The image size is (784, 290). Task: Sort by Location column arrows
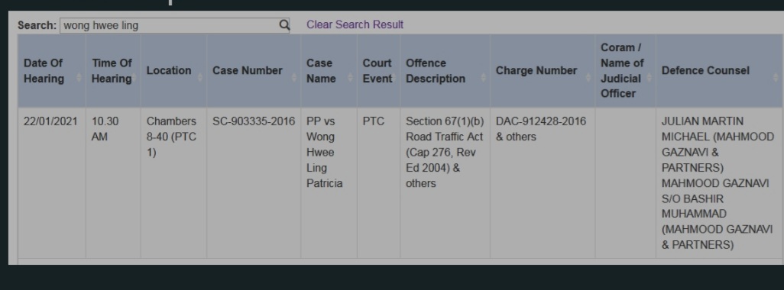click(200, 77)
